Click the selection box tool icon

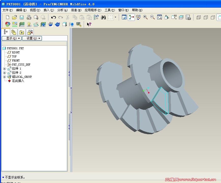coord(110,17)
